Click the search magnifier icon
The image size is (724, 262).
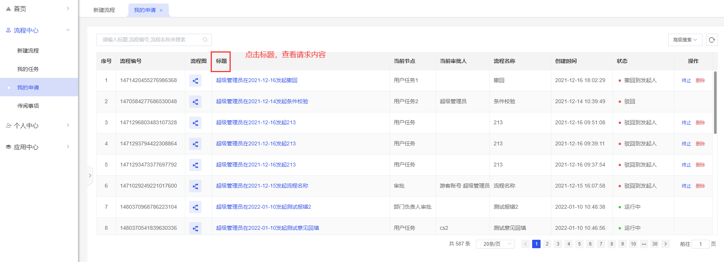[x=205, y=40]
